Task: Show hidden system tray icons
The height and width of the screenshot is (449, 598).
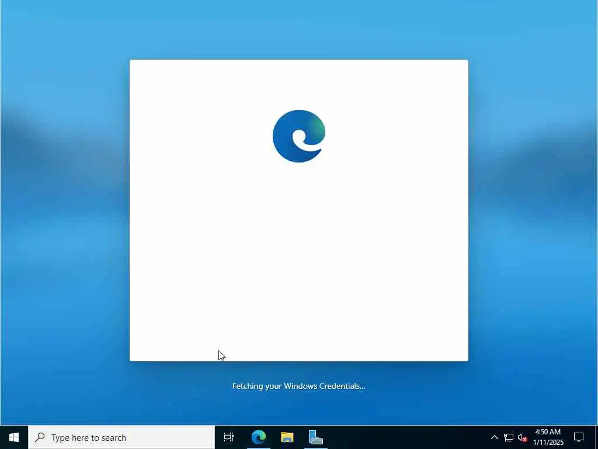Action: coord(494,437)
